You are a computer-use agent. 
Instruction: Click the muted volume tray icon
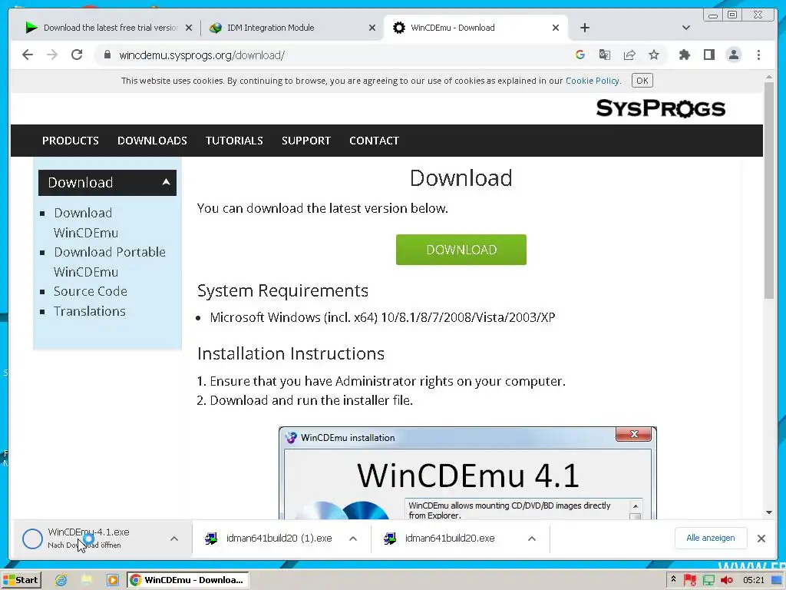[726, 580]
